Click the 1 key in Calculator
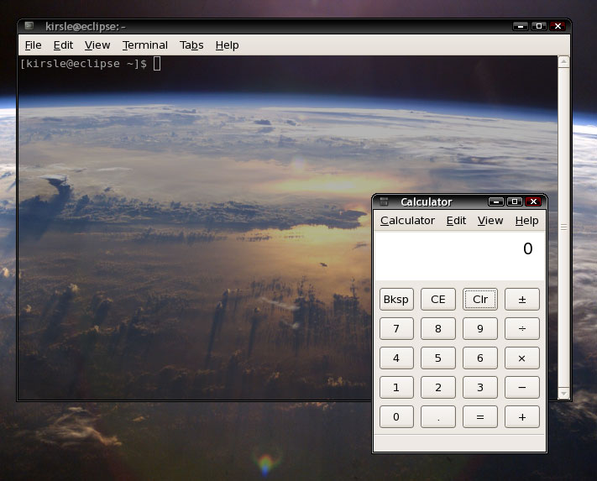 396,387
